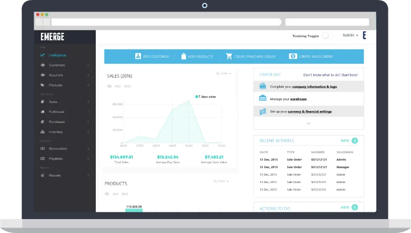The image size is (411, 233).
Task: Click the Fulfillment truck icon in sidebar
Action: coord(43,112)
